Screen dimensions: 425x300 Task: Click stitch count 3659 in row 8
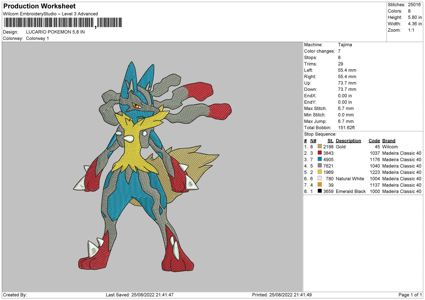pyautogui.click(x=328, y=192)
